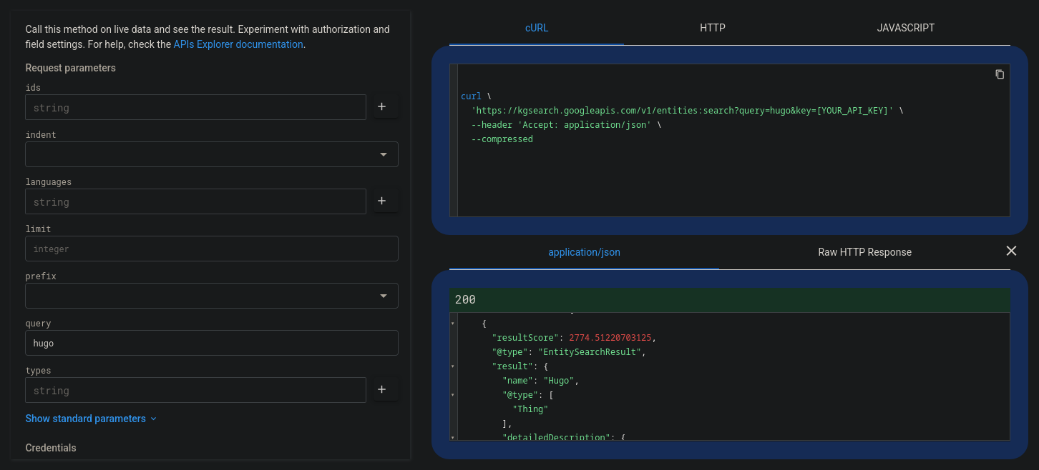Fold the "detailedDescription" JSON object
This screenshot has width=1039, height=470.
[453, 436]
